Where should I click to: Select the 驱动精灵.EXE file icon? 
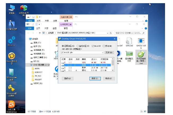(129, 57)
